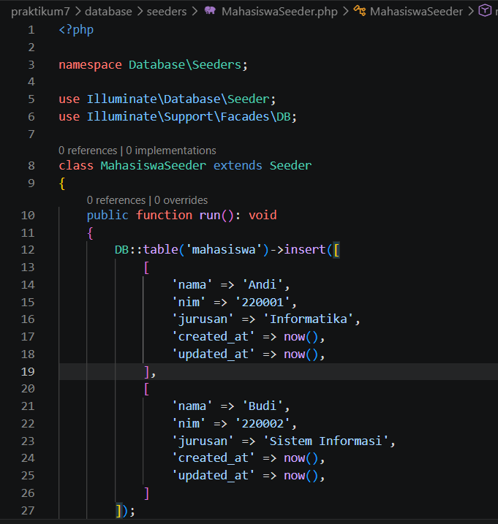The width and height of the screenshot is (498, 524).
Task: Click the class symbol icon in breadcrumb
Action: pyautogui.click(x=360, y=11)
